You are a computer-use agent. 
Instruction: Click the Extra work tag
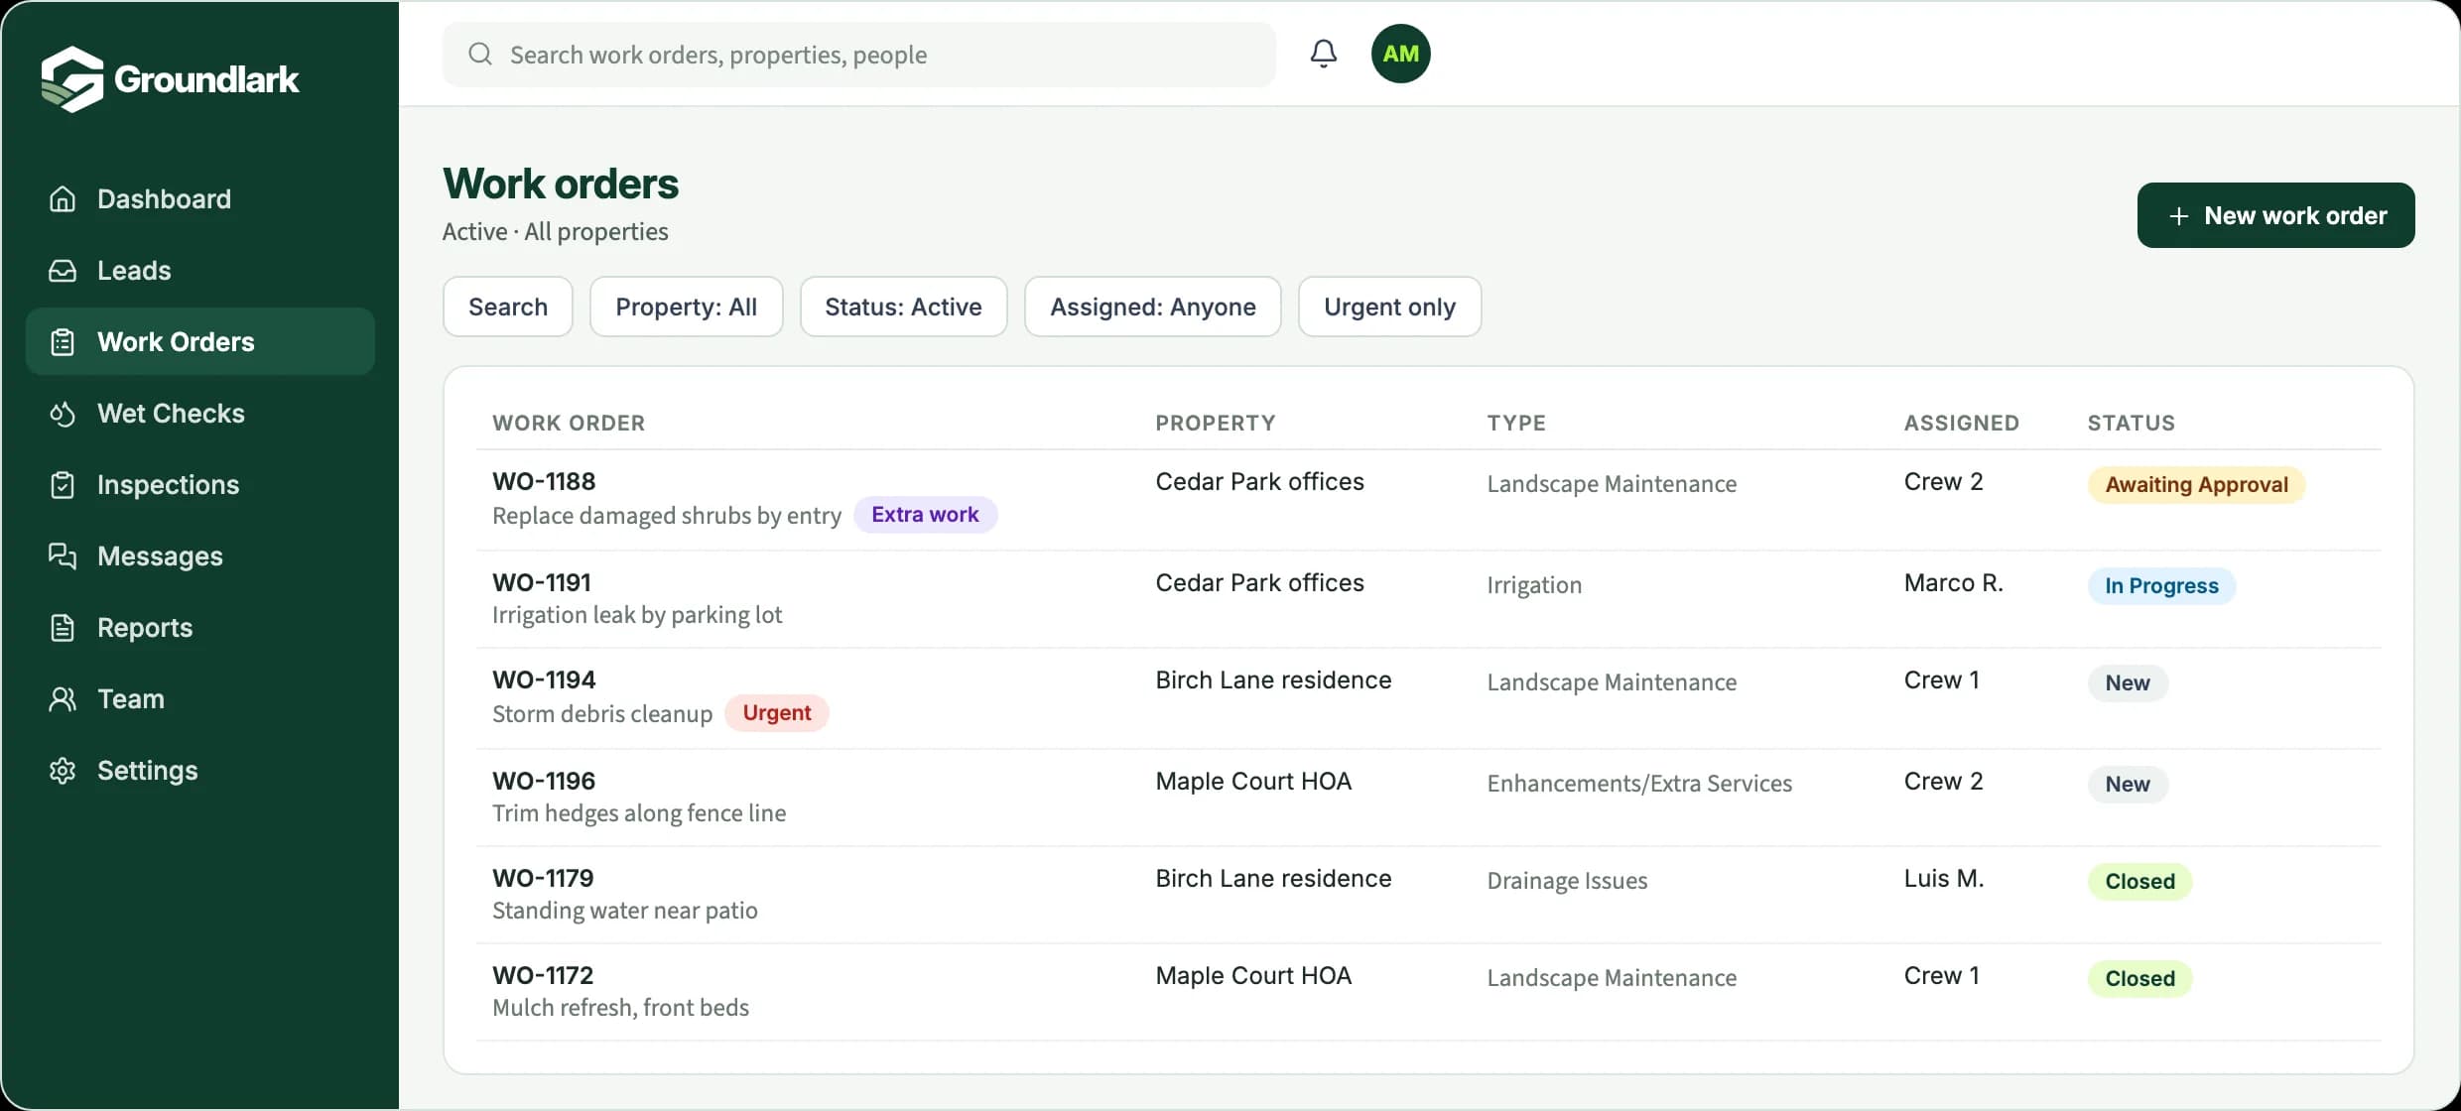pyautogui.click(x=925, y=515)
